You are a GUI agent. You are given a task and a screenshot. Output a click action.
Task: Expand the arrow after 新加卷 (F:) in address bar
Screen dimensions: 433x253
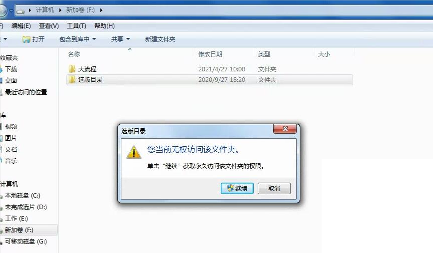(101, 10)
